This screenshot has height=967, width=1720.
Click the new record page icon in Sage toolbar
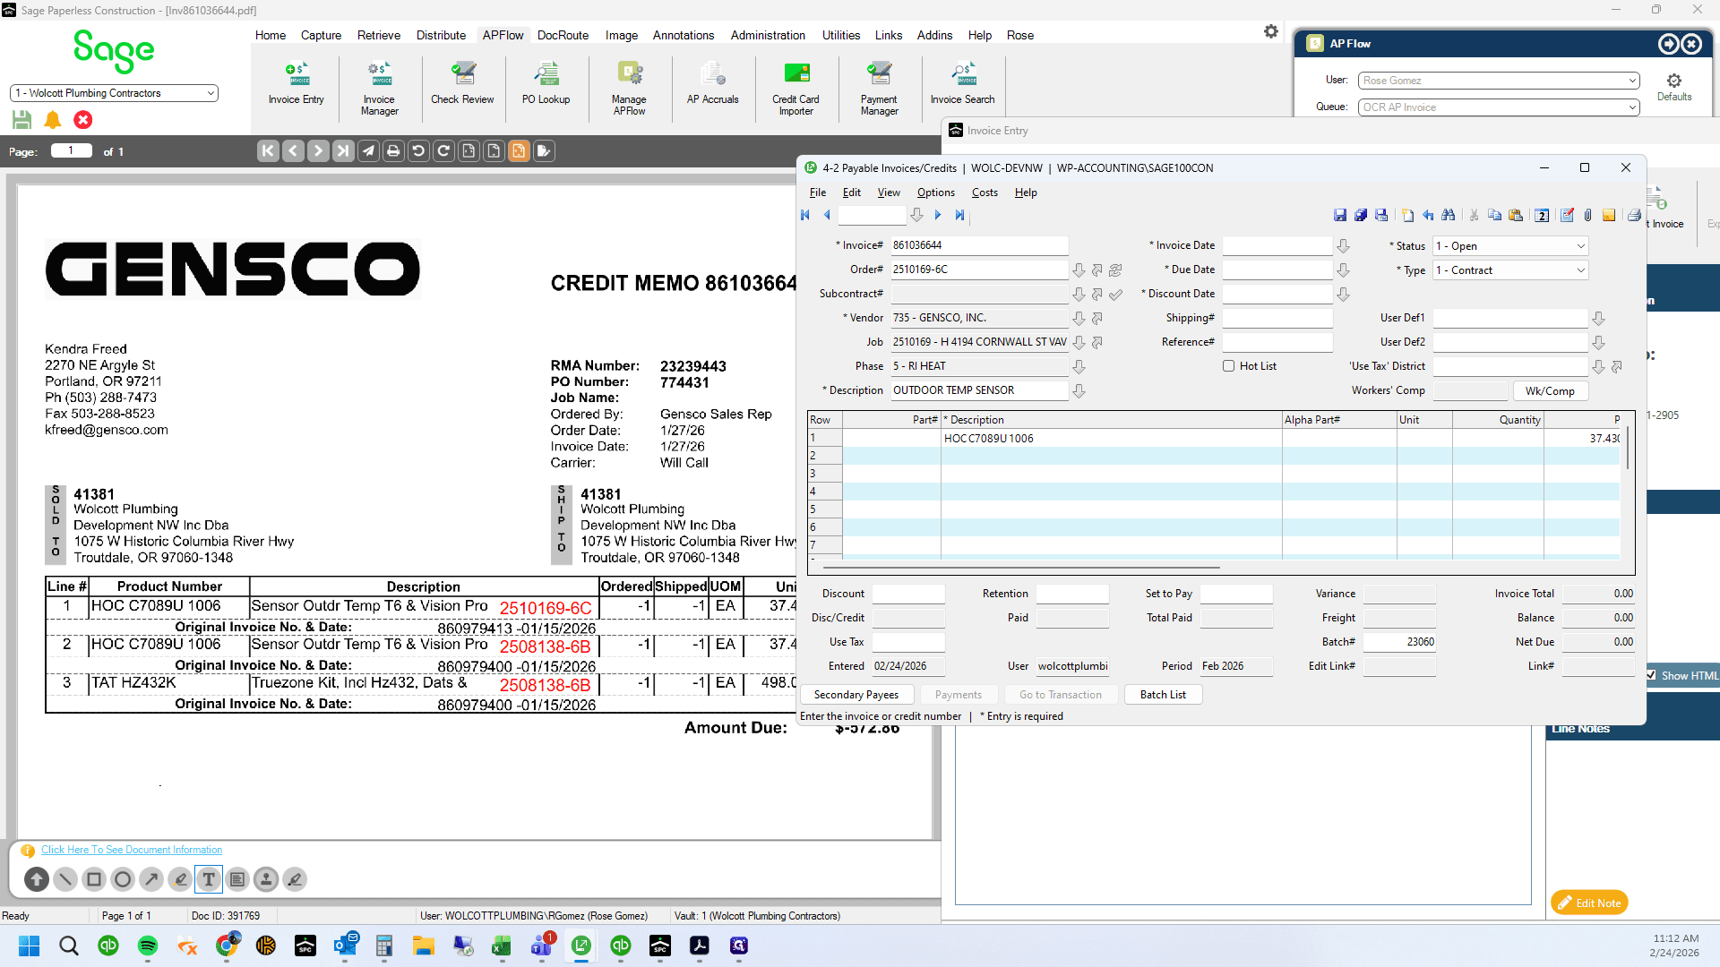(x=1408, y=215)
